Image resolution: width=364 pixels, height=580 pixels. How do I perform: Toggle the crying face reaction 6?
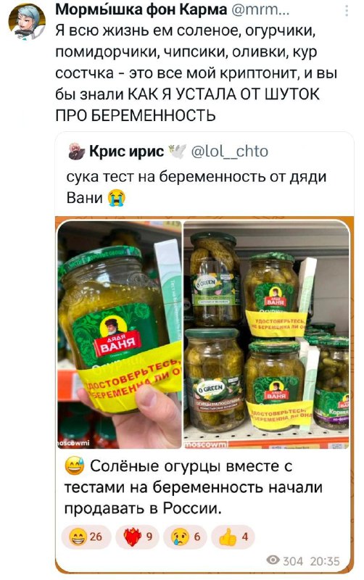point(185,536)
